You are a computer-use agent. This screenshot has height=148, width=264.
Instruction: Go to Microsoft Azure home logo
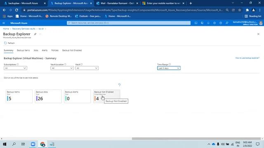pos(19,23)
